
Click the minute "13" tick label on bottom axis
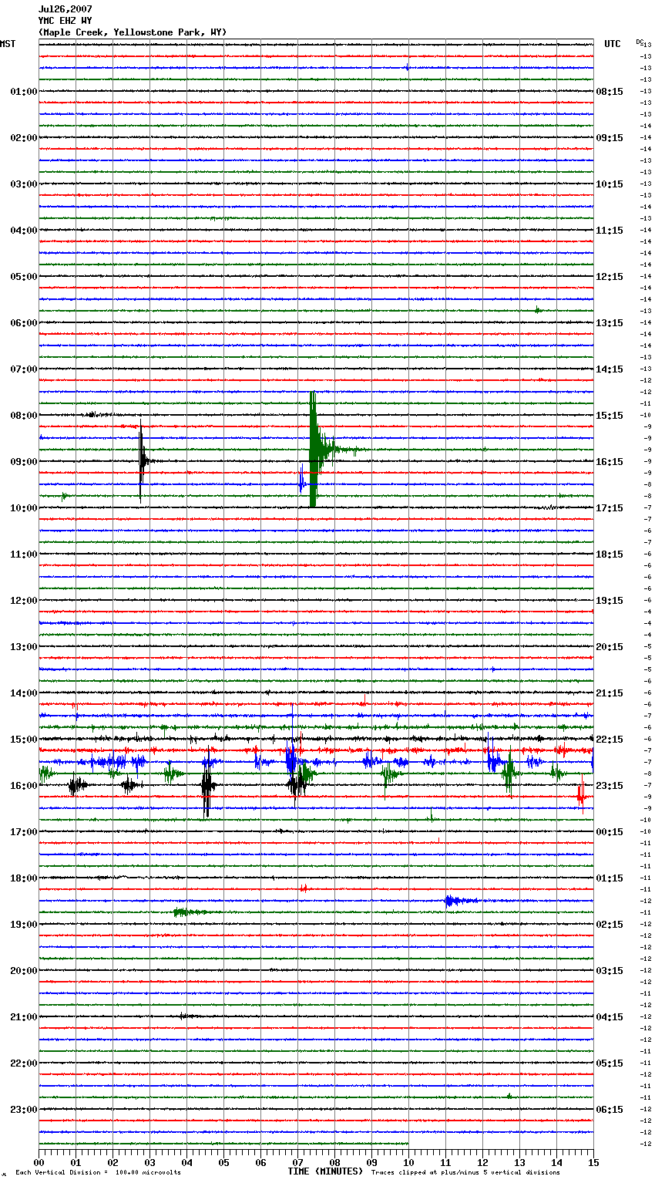[x=519, y=1162]
